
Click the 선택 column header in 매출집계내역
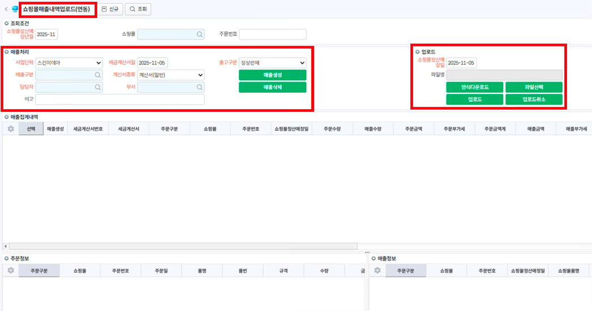pyautogui.click(x=31, y=129)
